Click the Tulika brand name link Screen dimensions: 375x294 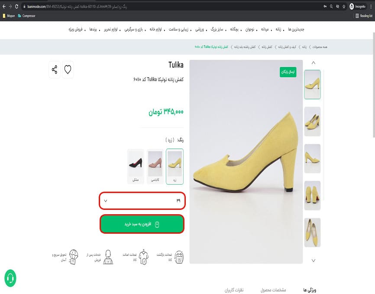(176, 65)
